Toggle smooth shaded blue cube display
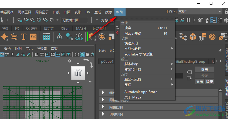 [x=82, y=54]
